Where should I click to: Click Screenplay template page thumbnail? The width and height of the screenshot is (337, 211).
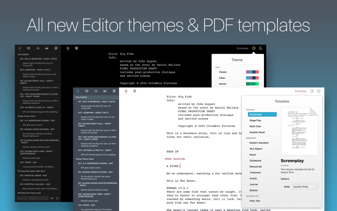299,131
